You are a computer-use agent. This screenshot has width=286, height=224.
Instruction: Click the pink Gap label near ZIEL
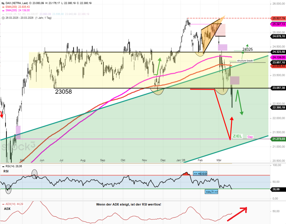pyautogui.click(x=250, y=137)
